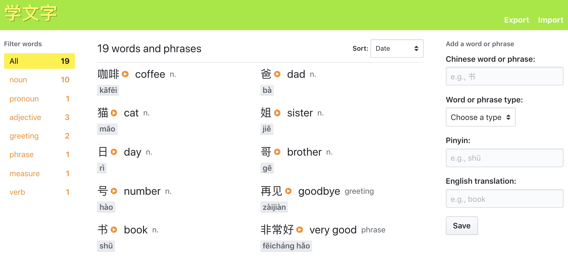Click the Export link
This screenshot has width=568, height=256.
click(516, 20)
